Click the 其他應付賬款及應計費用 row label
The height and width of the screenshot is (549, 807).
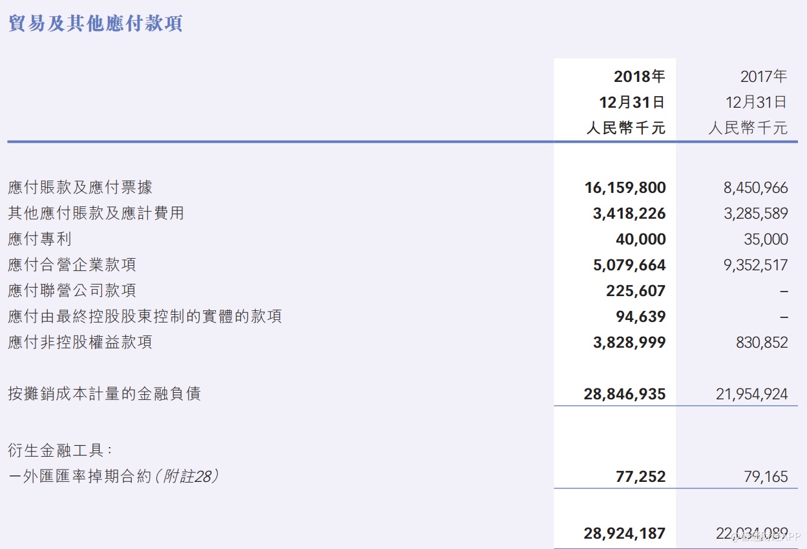96,214
